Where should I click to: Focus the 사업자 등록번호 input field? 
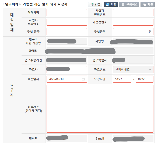pyautogui.click(x=67, y=22)
